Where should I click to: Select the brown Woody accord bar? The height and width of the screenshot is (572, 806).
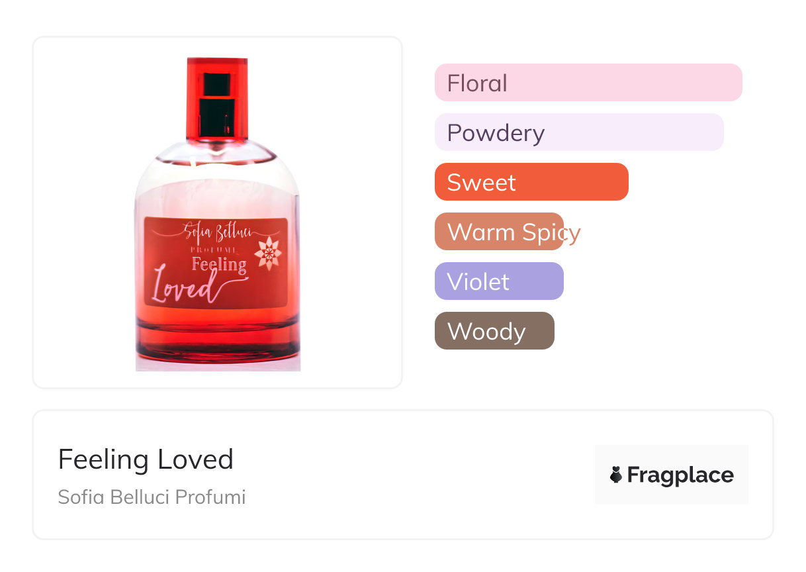coord(494,331)
